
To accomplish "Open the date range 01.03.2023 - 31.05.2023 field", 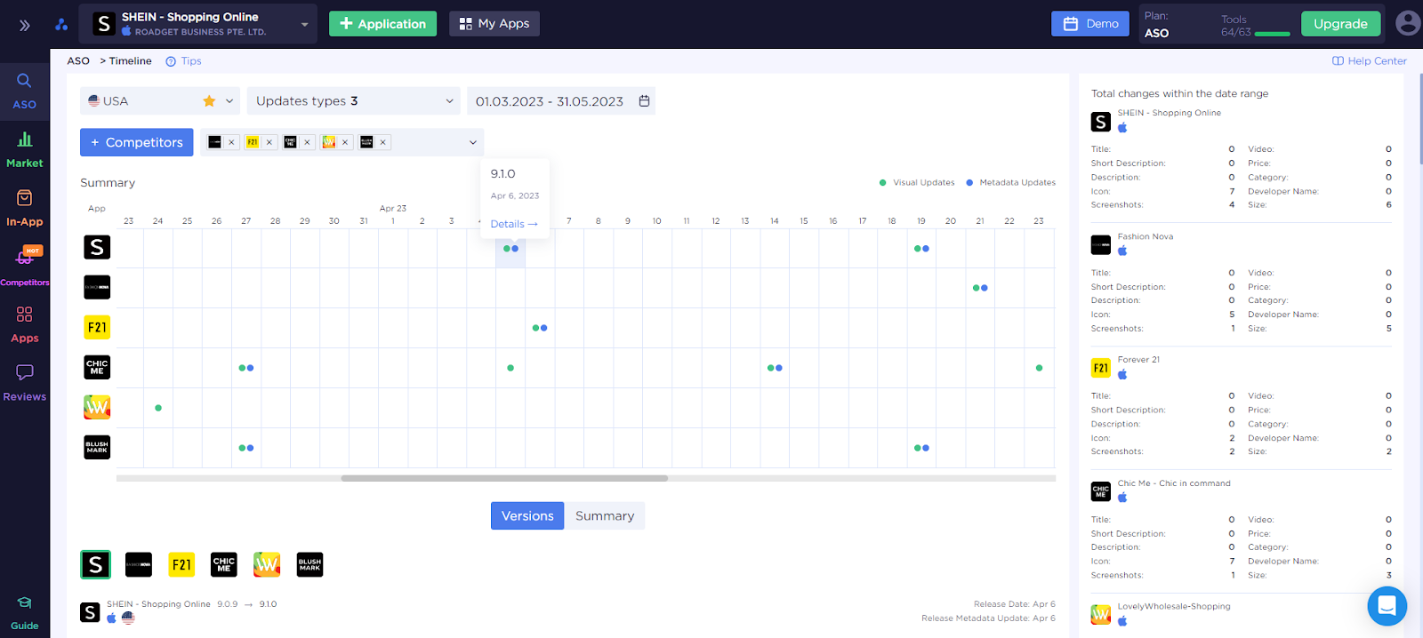I will pyautogui.click(x=561, y=101).
